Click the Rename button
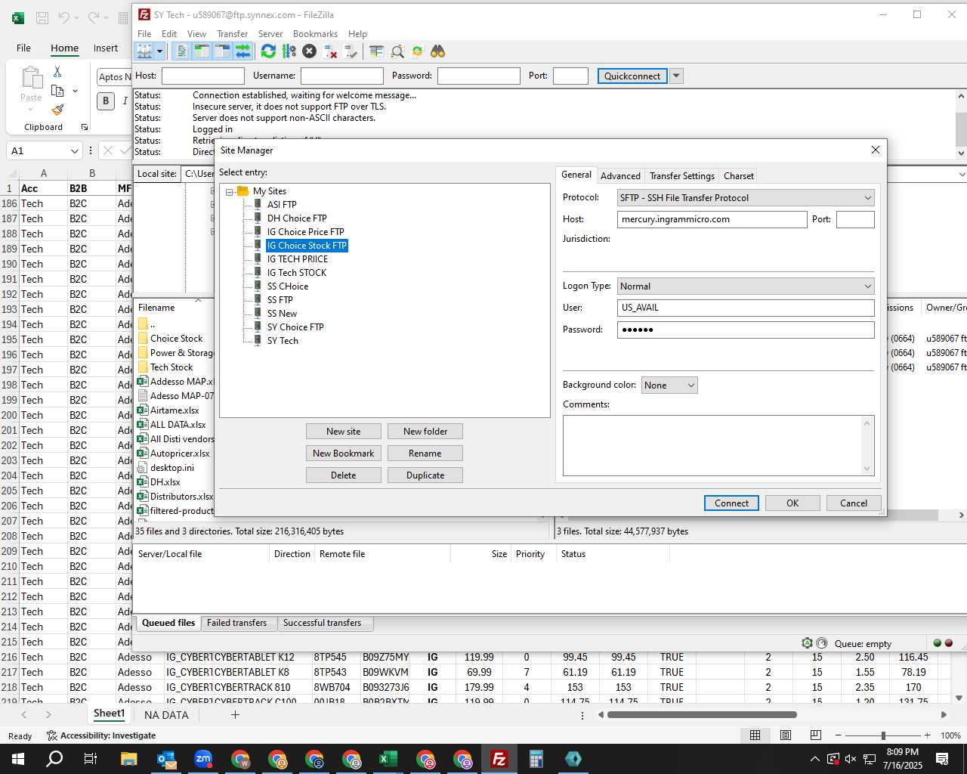 pos(425,454)
